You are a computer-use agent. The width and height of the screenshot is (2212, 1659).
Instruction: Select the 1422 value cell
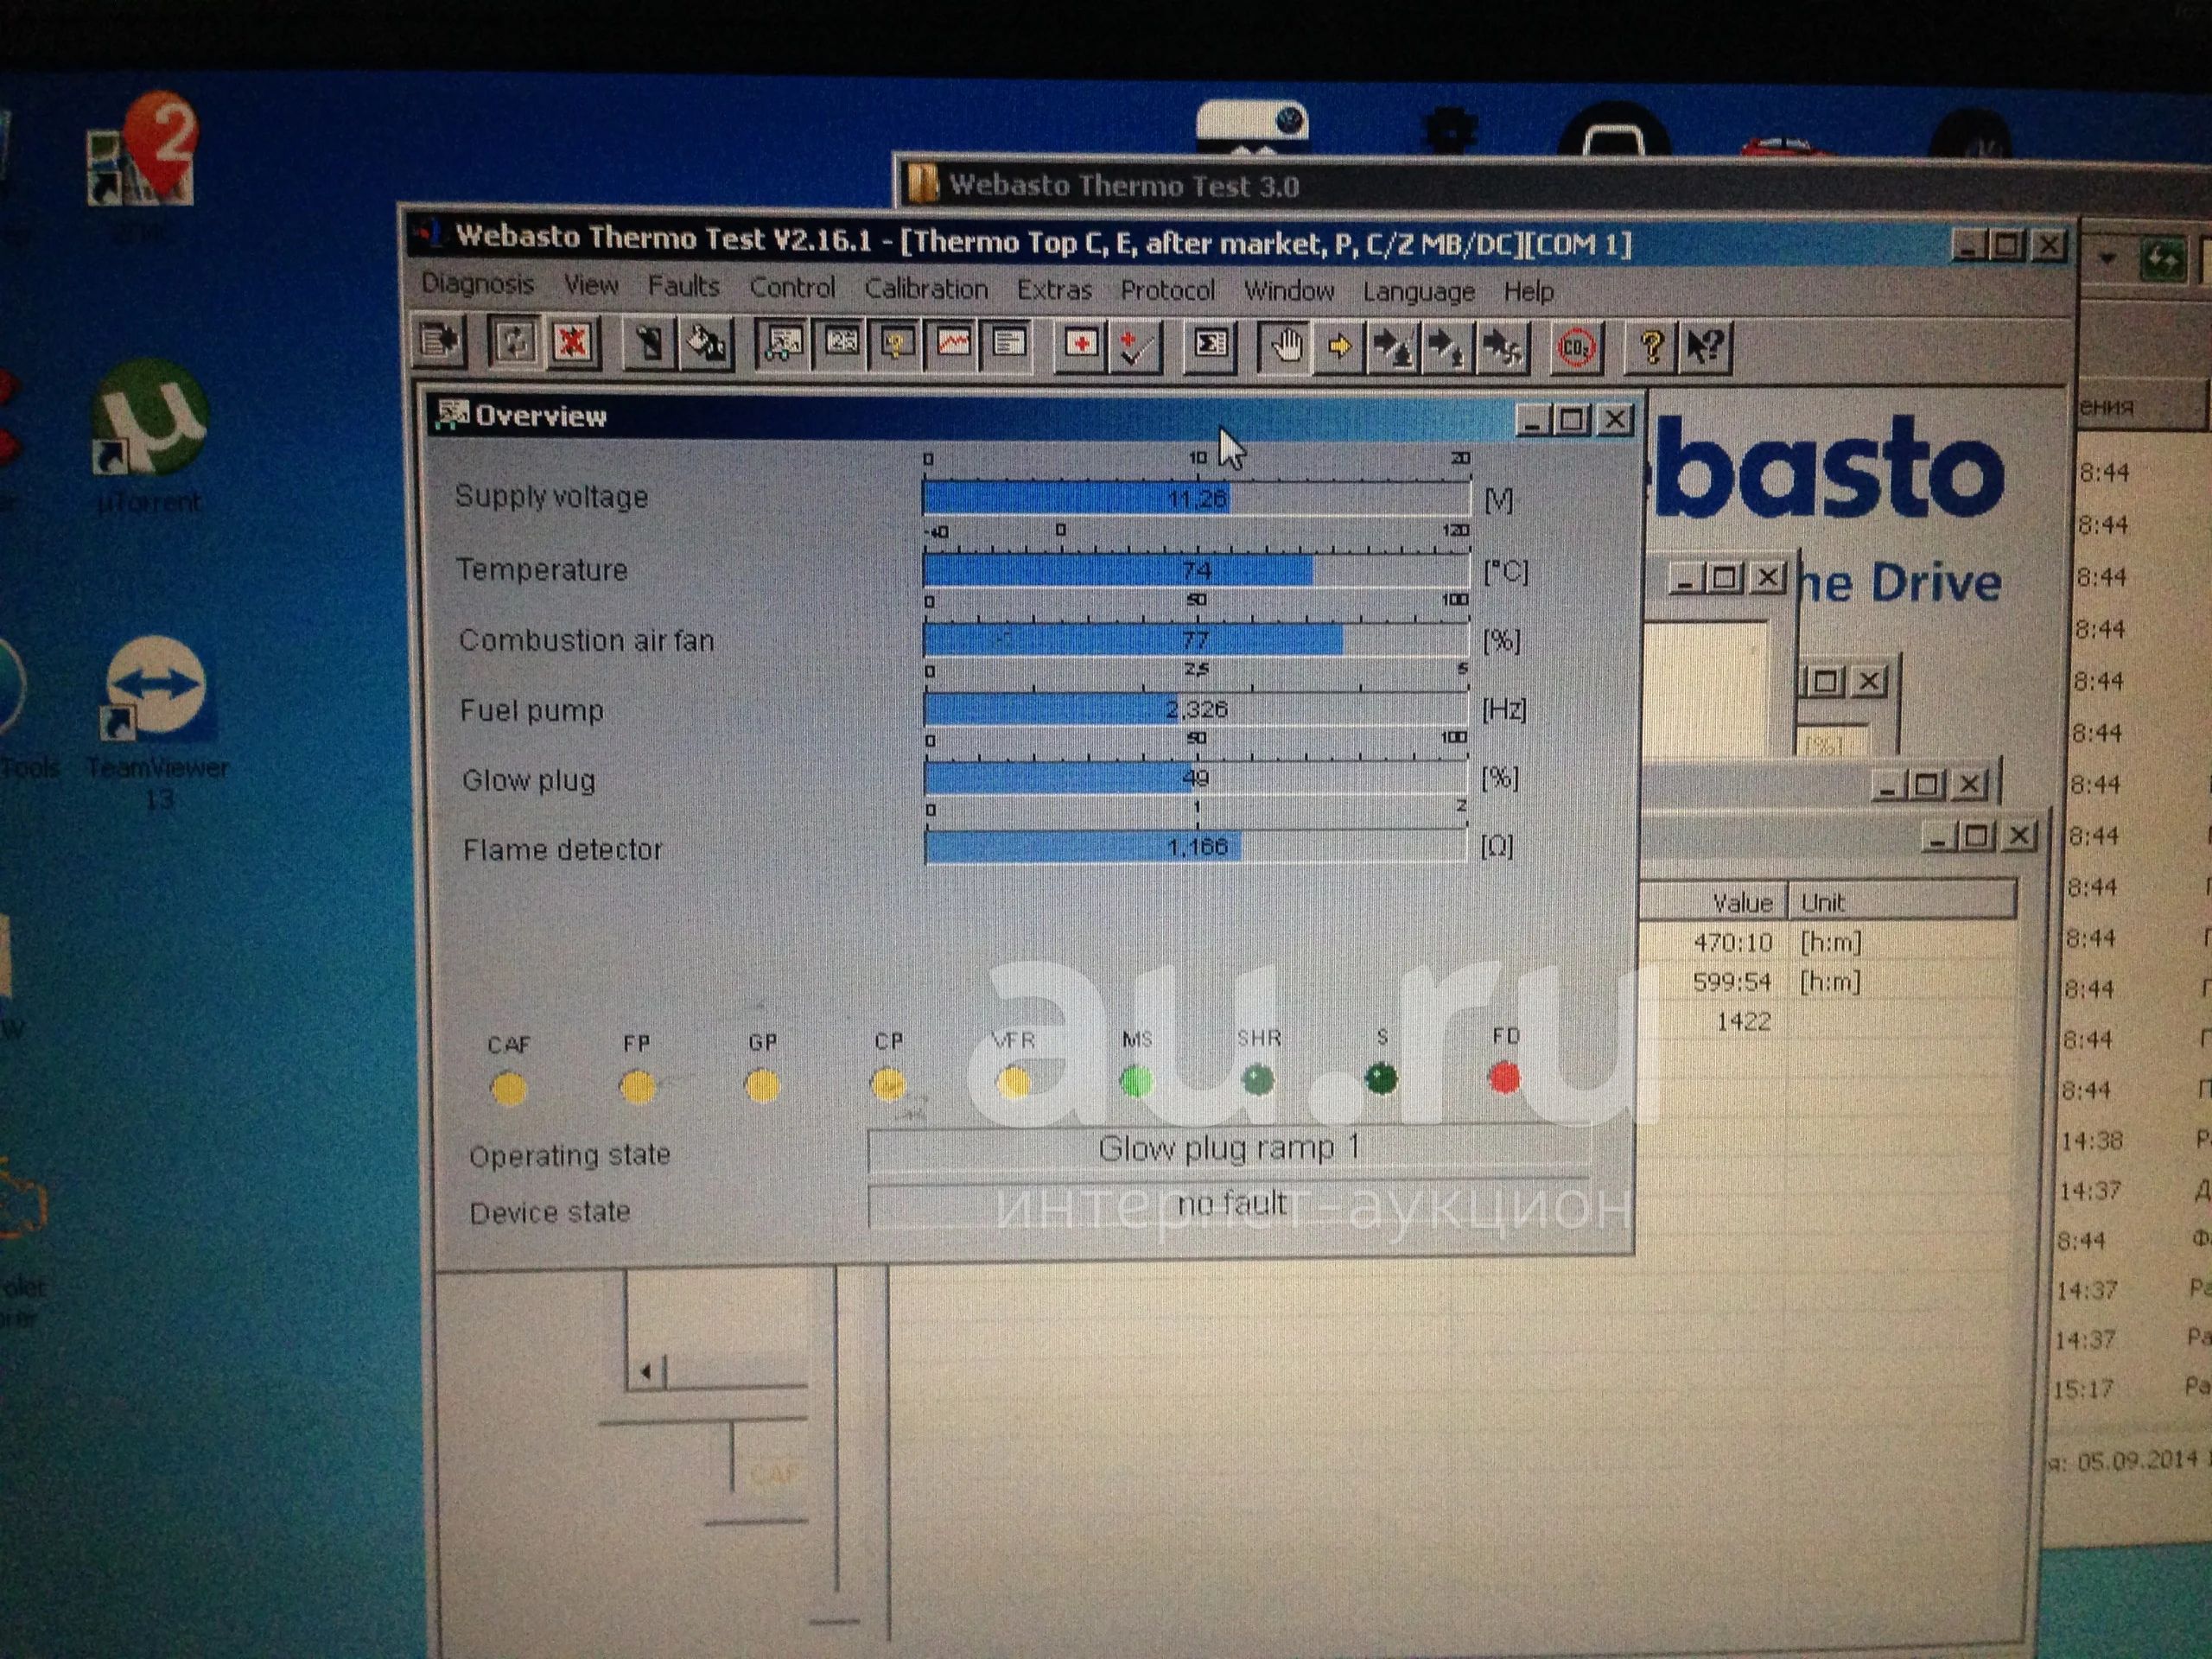[1743, 1022]
